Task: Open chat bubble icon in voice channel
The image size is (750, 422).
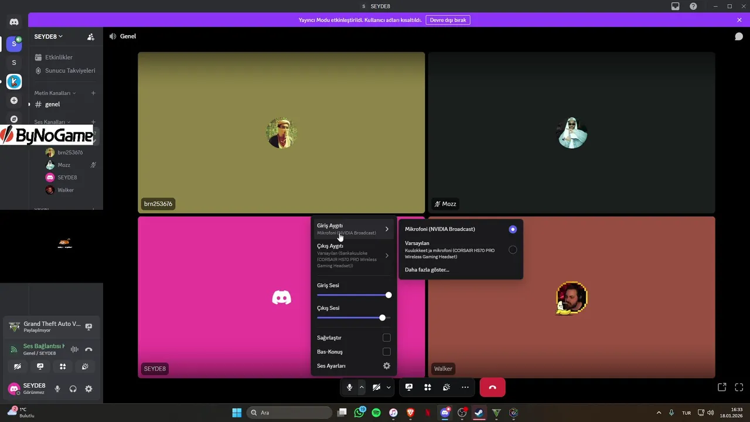Action: [x=739, y=36]
